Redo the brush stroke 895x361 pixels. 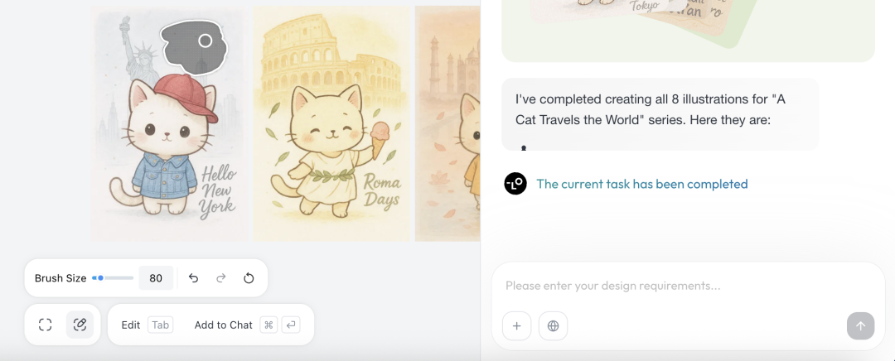click(x=221, y=278)
